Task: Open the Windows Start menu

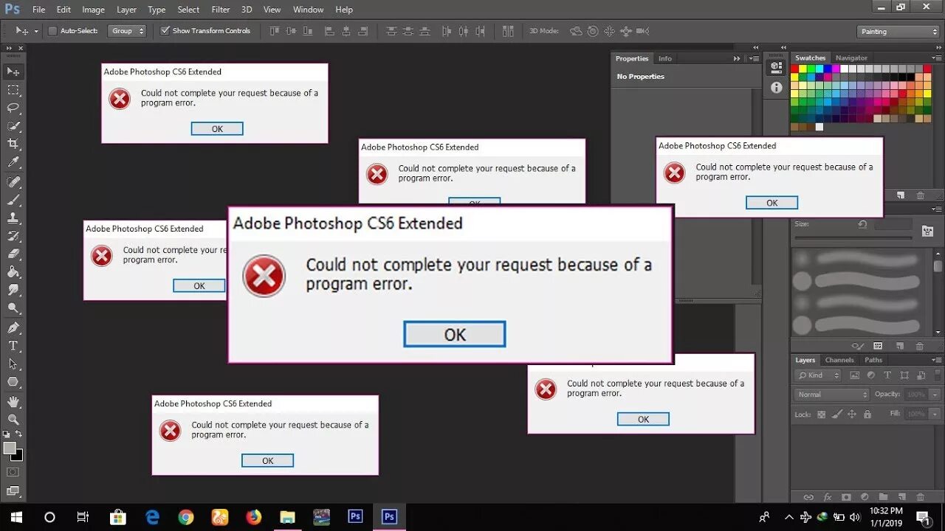Action: click(x=16, y=517)
